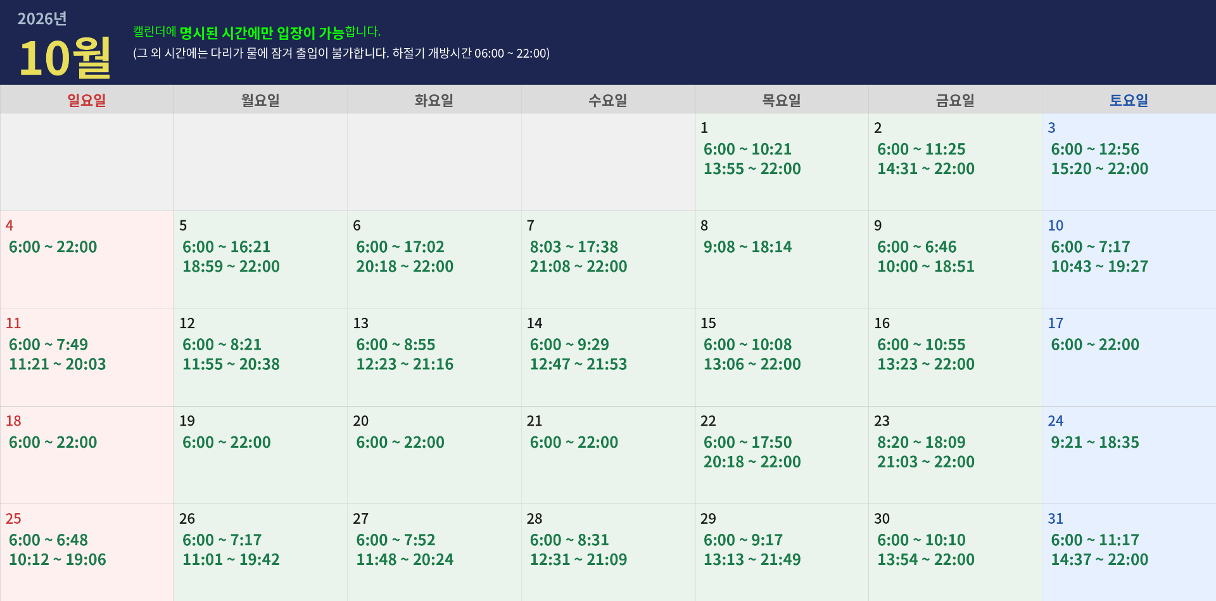Select date number 10 on Saturday
The image size is (1216, 601).
pyautogui.click(x=1056, y=225)
